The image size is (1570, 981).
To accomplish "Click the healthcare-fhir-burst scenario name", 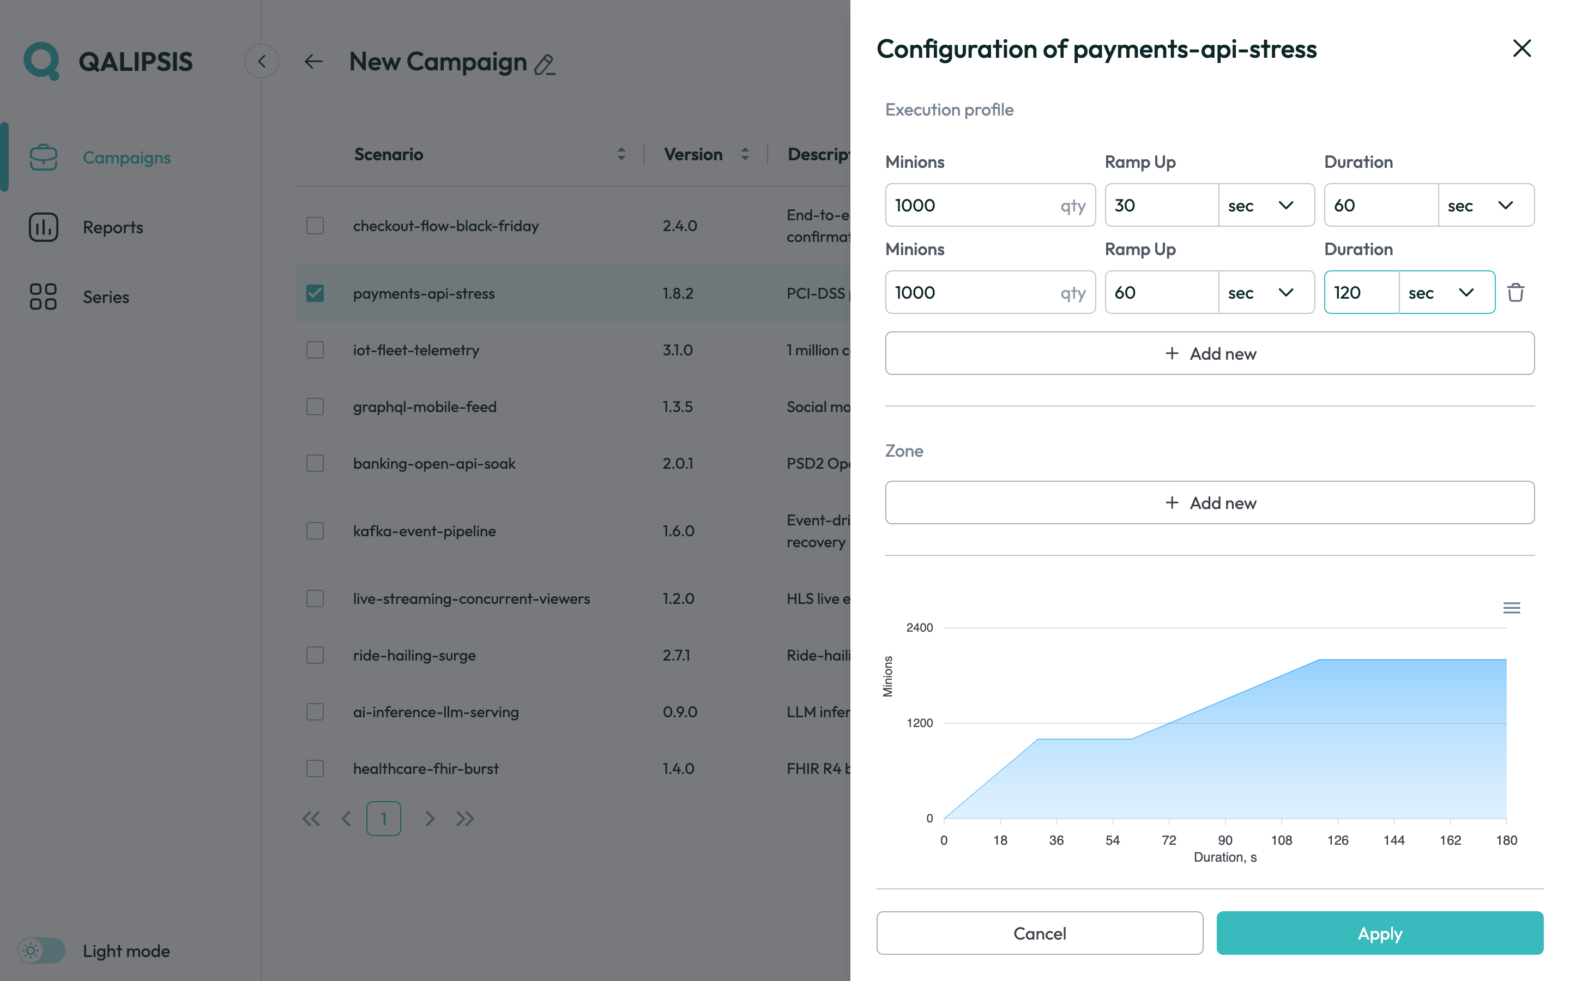I will (426, 769).
